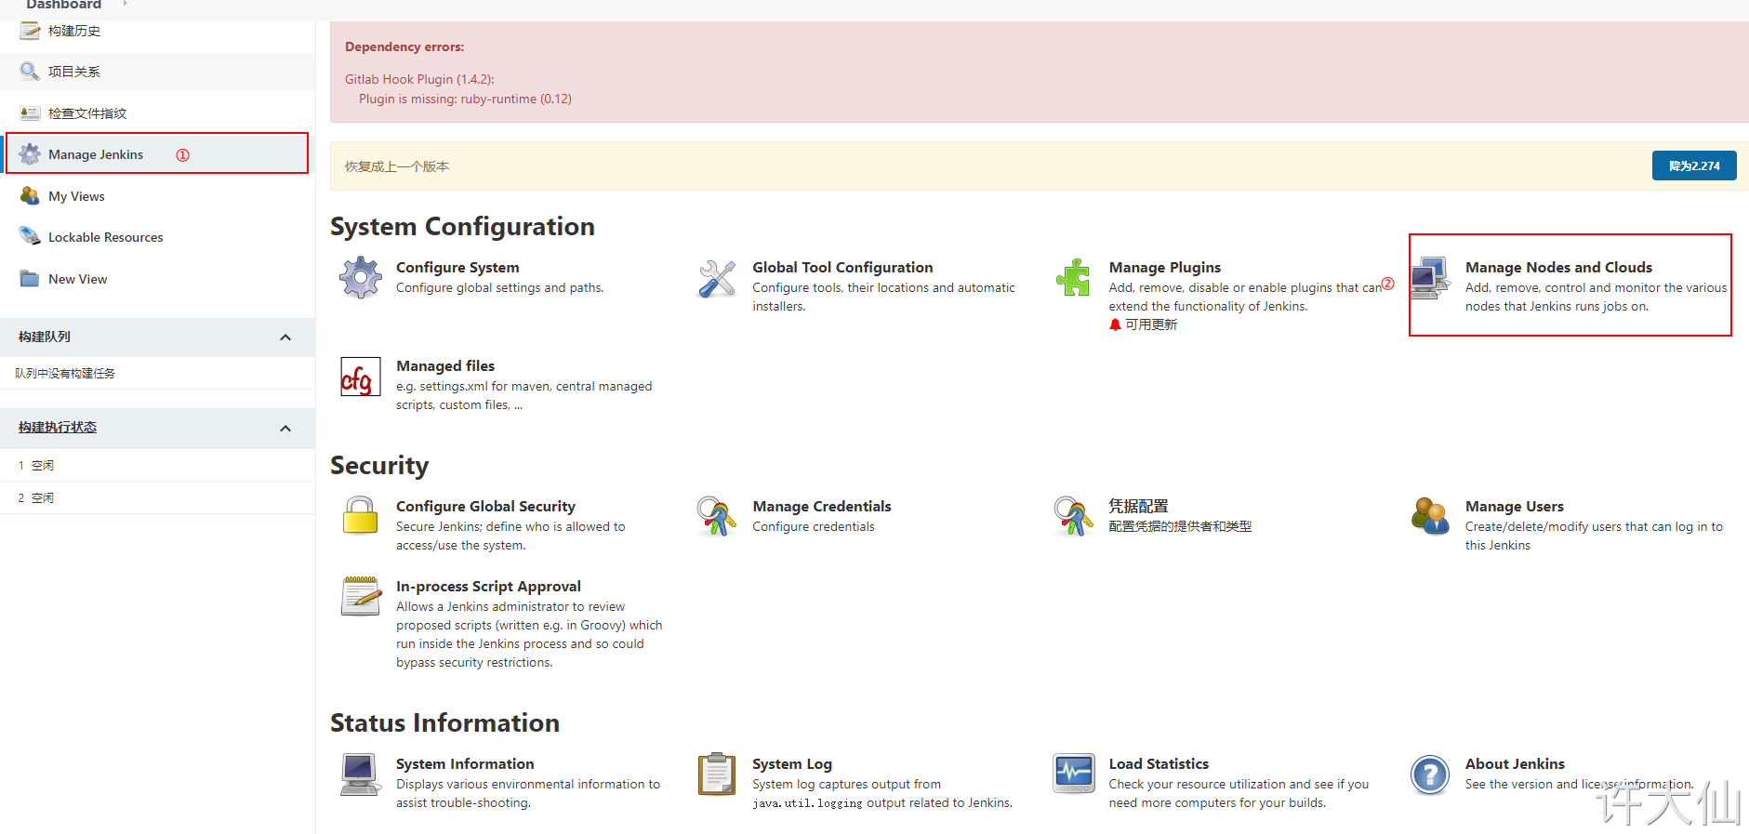Viewport: 1749px width, 834px height.
Task: Click the Lockable Resources drive icon
Action: (x=30, y=237)
